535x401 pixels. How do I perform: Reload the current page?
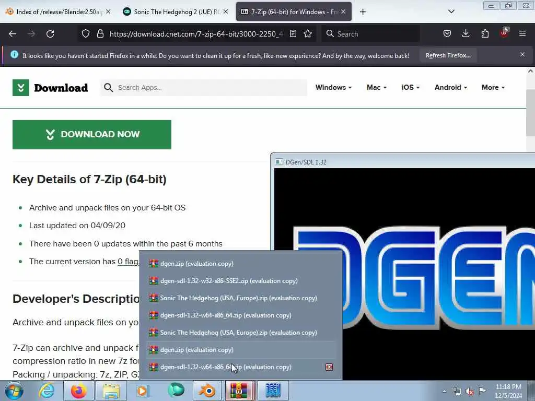(50, 34)
